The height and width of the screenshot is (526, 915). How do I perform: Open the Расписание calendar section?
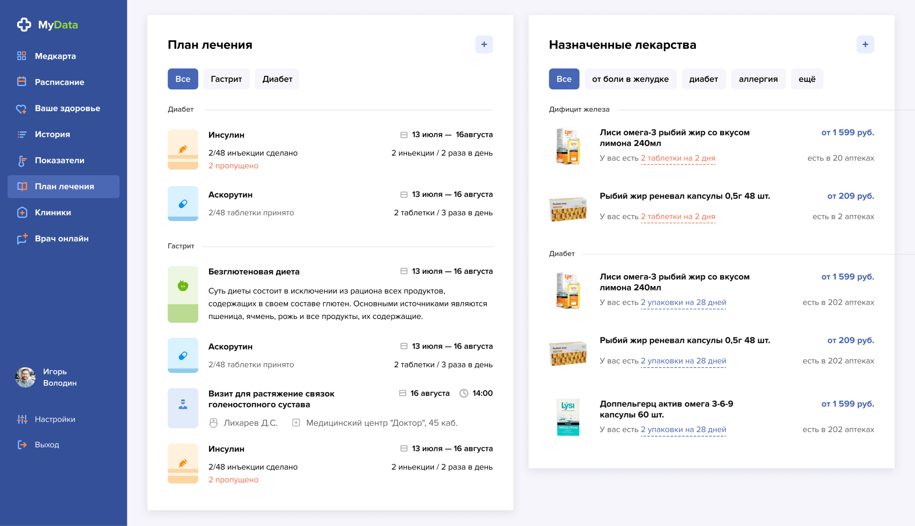coord(59,82)
